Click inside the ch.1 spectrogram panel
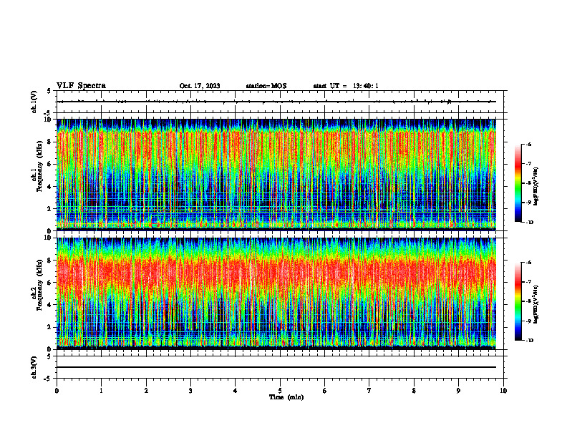 (276, 175)
